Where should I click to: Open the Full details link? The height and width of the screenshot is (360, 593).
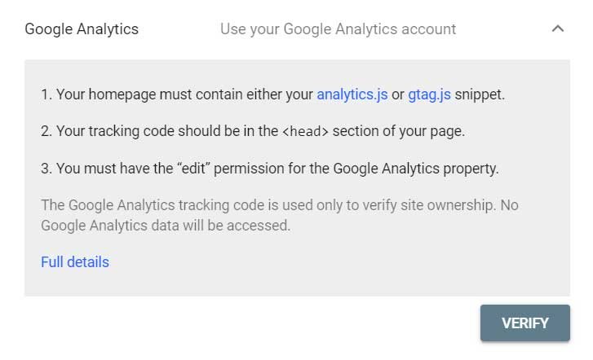pyautogui.click(x=74, y=261)
